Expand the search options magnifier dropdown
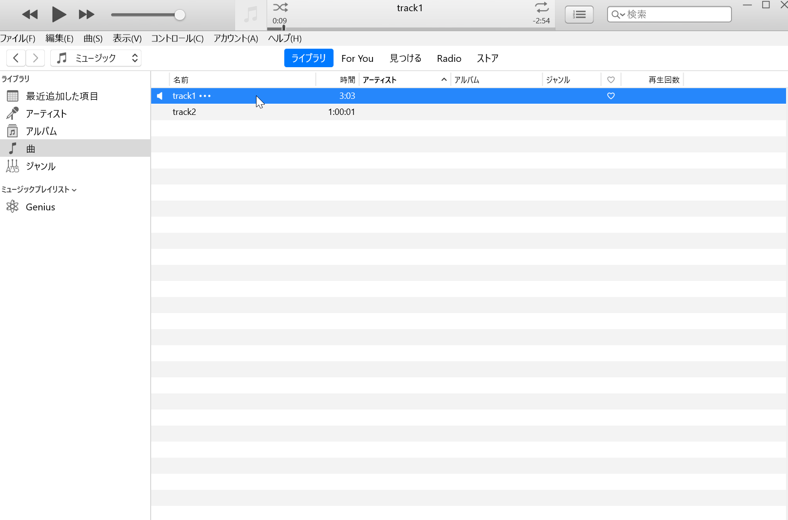The width and height of the screenshot is (788, 520). point(618,15)
